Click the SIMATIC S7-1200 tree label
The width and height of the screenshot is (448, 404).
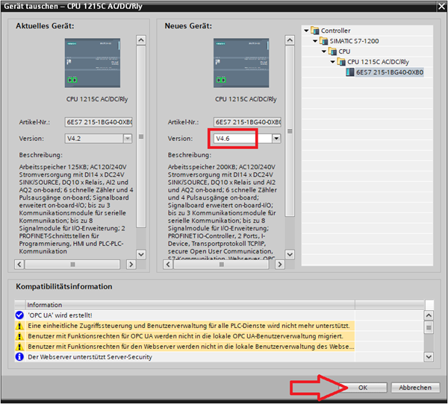tap(354, 41)
